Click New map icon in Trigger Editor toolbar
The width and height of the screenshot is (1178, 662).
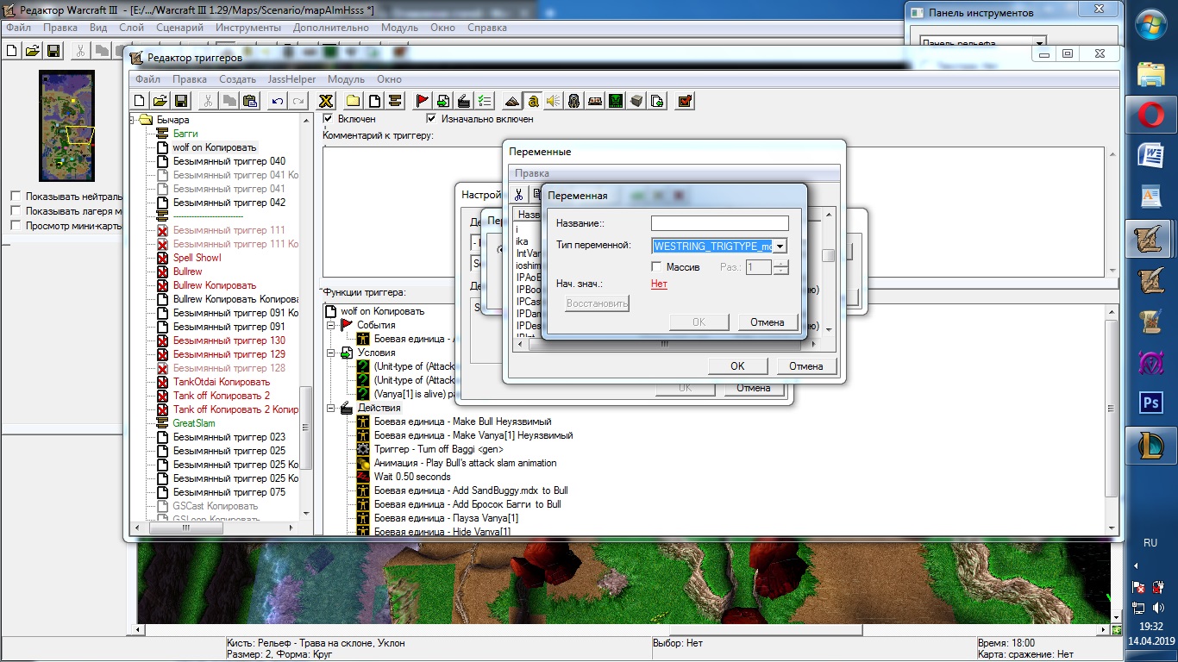140,101
